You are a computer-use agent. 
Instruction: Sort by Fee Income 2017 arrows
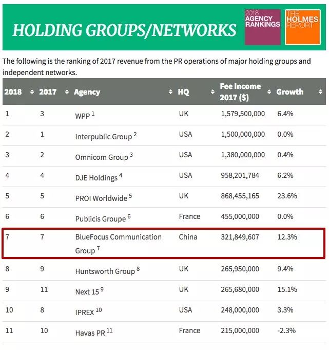coord(269,91)
